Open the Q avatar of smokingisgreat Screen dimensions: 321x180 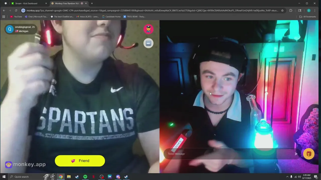(10, 29)
